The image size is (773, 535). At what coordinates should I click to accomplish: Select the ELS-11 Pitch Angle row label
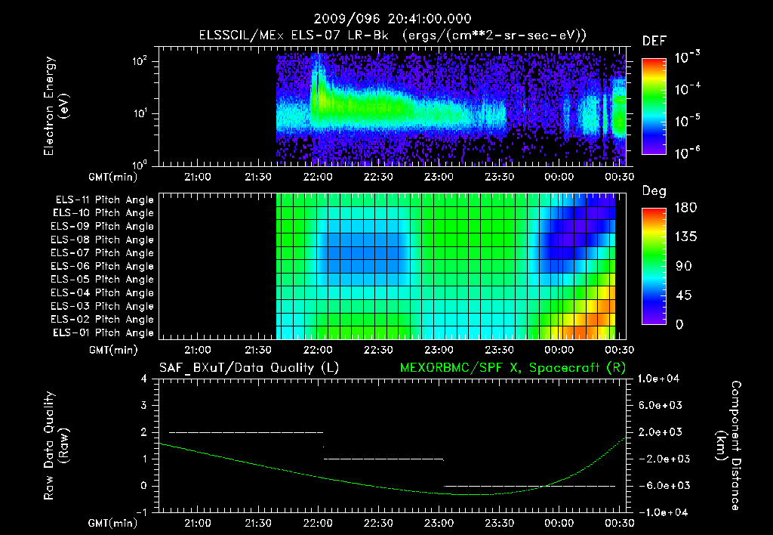(104, 200)
